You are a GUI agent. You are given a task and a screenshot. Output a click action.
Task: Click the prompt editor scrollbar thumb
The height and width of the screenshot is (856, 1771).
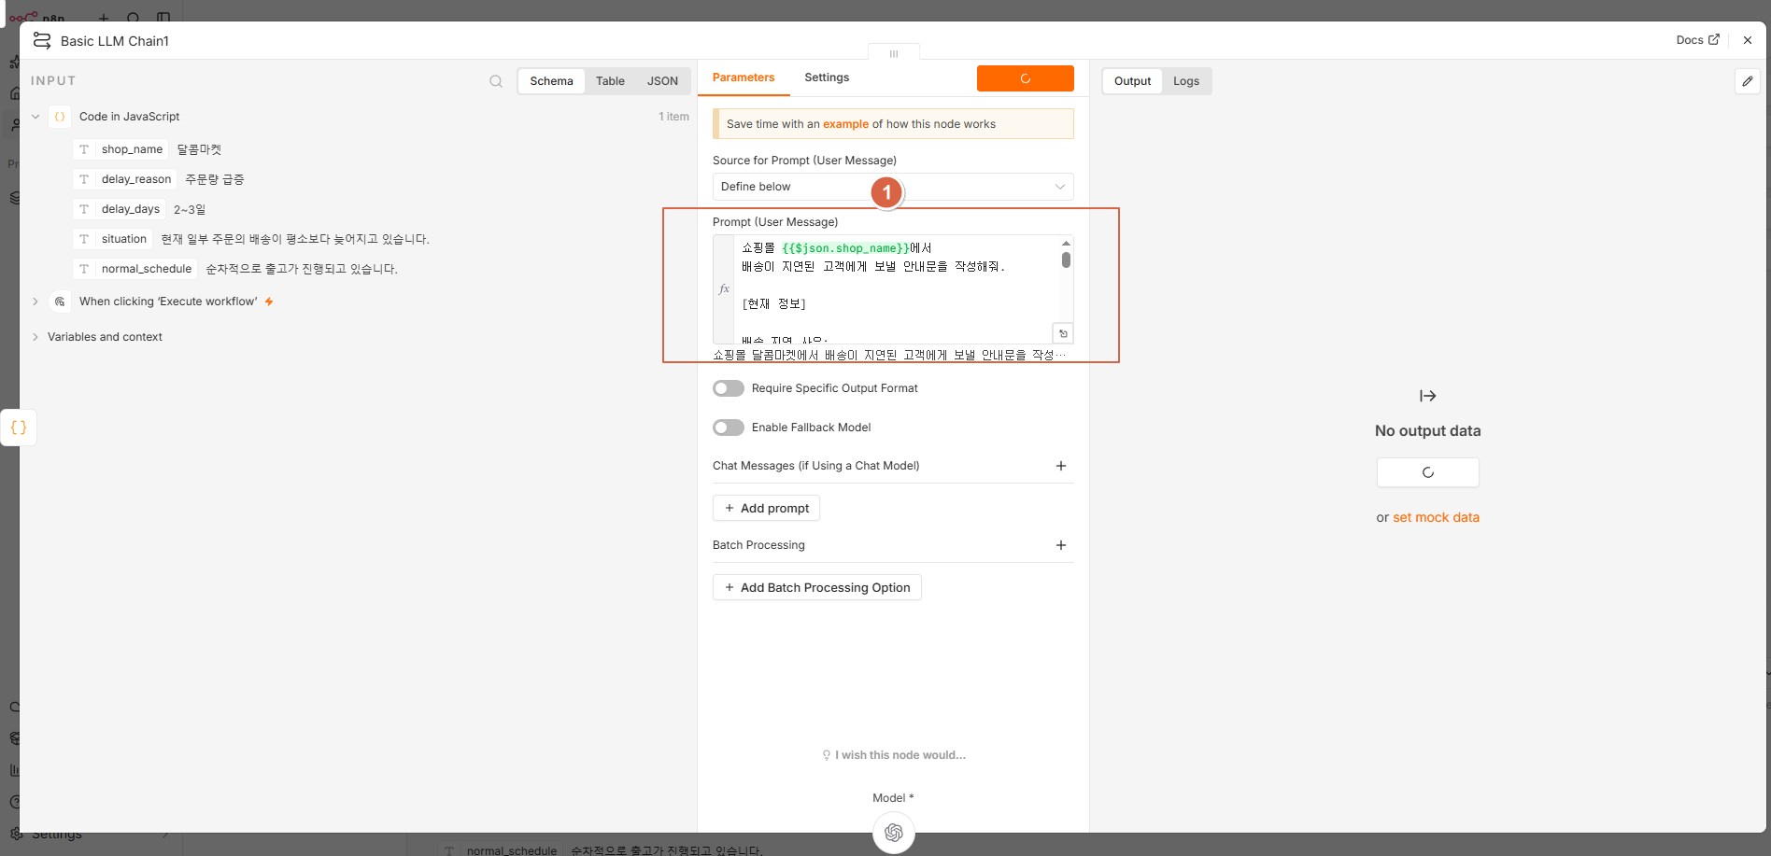(x=1066, y=260)
